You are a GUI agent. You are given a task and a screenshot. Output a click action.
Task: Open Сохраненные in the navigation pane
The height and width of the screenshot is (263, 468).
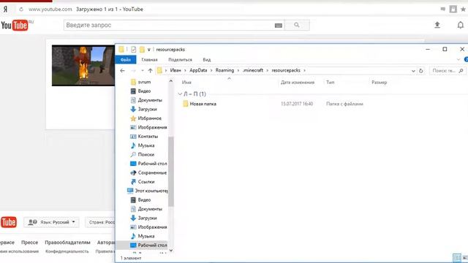[148, 172]
